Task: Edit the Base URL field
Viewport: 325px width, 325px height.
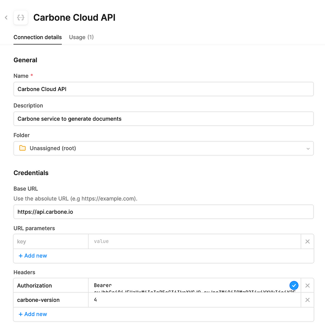Action: tap(163, 212)
